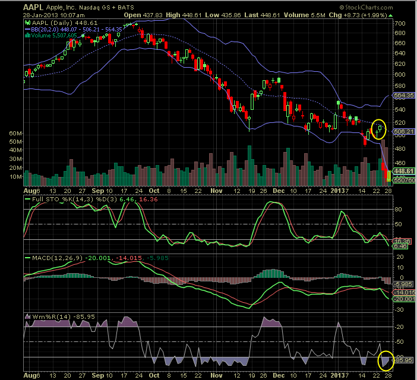Click the yellow circle on price candles
This screenshot has width=417, height=380.
click(378, 128)
